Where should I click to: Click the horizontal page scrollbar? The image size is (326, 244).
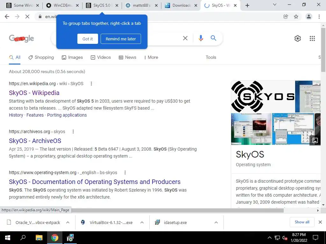coord(178,210)
